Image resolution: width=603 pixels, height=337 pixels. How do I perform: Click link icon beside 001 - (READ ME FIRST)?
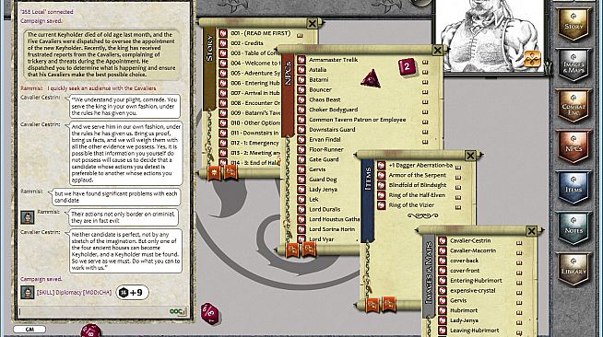point(223,33)
